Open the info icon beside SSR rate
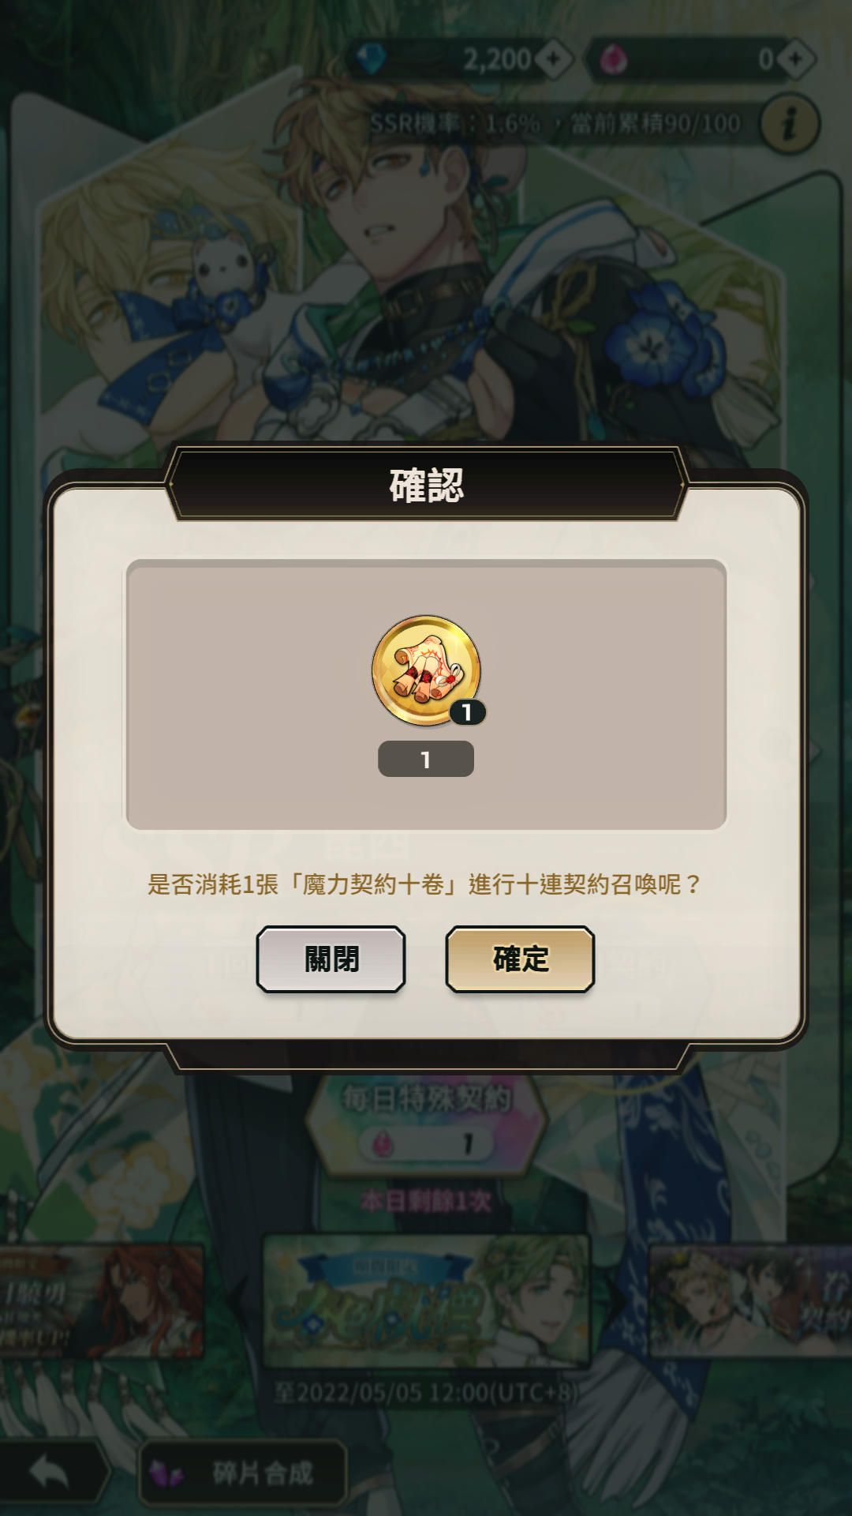 coord(790,124)
